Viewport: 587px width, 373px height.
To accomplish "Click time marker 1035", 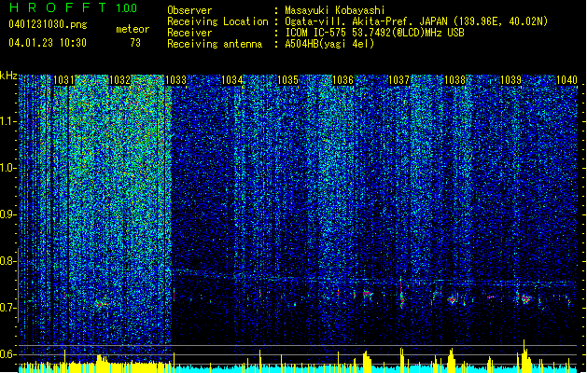I will (x=287, y=80).
